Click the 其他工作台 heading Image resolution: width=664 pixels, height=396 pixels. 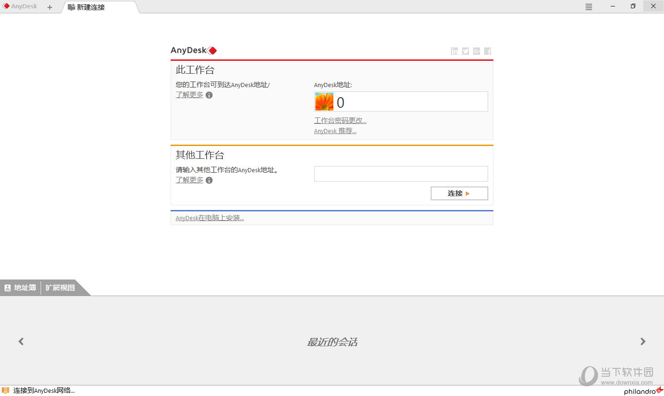pyautogui.click(x=200, y=155)
